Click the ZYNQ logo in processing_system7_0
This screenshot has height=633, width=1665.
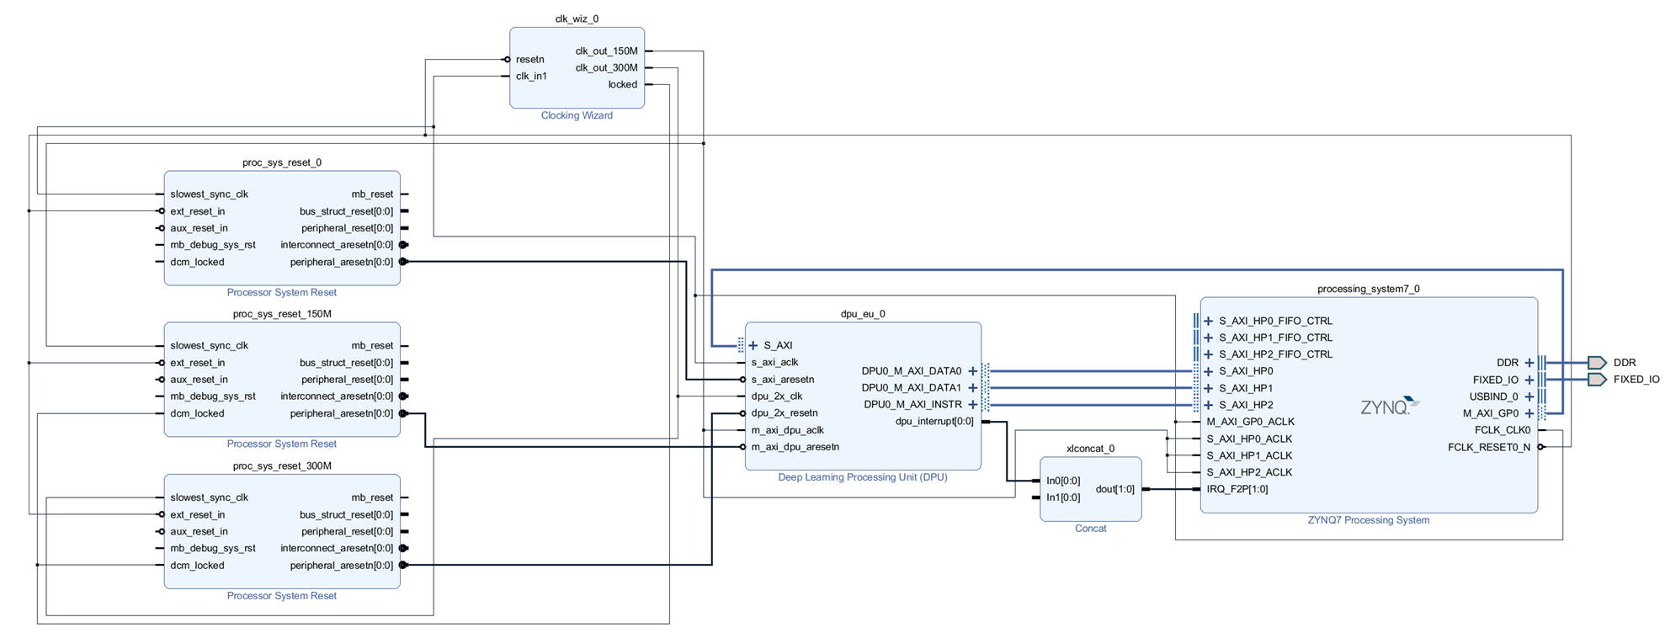click(1390, 407)
